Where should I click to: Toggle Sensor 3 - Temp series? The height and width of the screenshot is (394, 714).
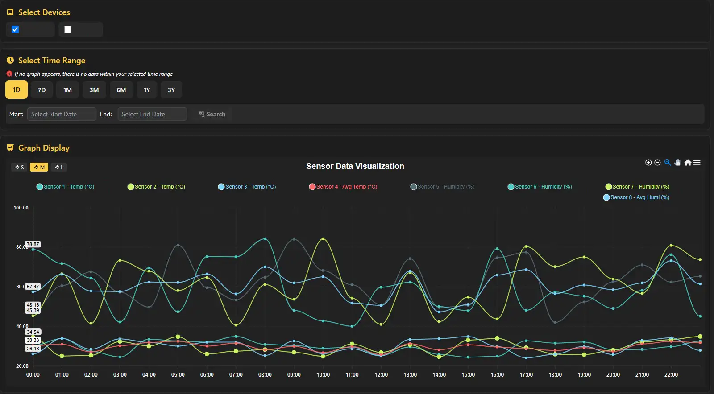[x=247, y=187]
